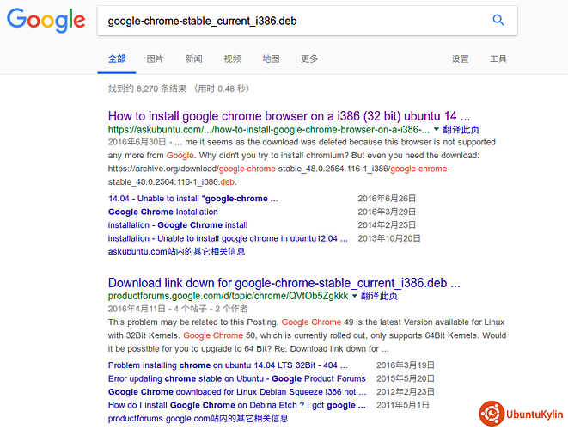Open 'Google Chrome downloaded for Linux Debian Squeeze' link
The image size is (568, 430).
(237, 392)
